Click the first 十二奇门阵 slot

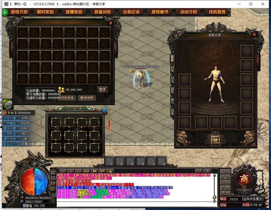(x=56, y=122)
